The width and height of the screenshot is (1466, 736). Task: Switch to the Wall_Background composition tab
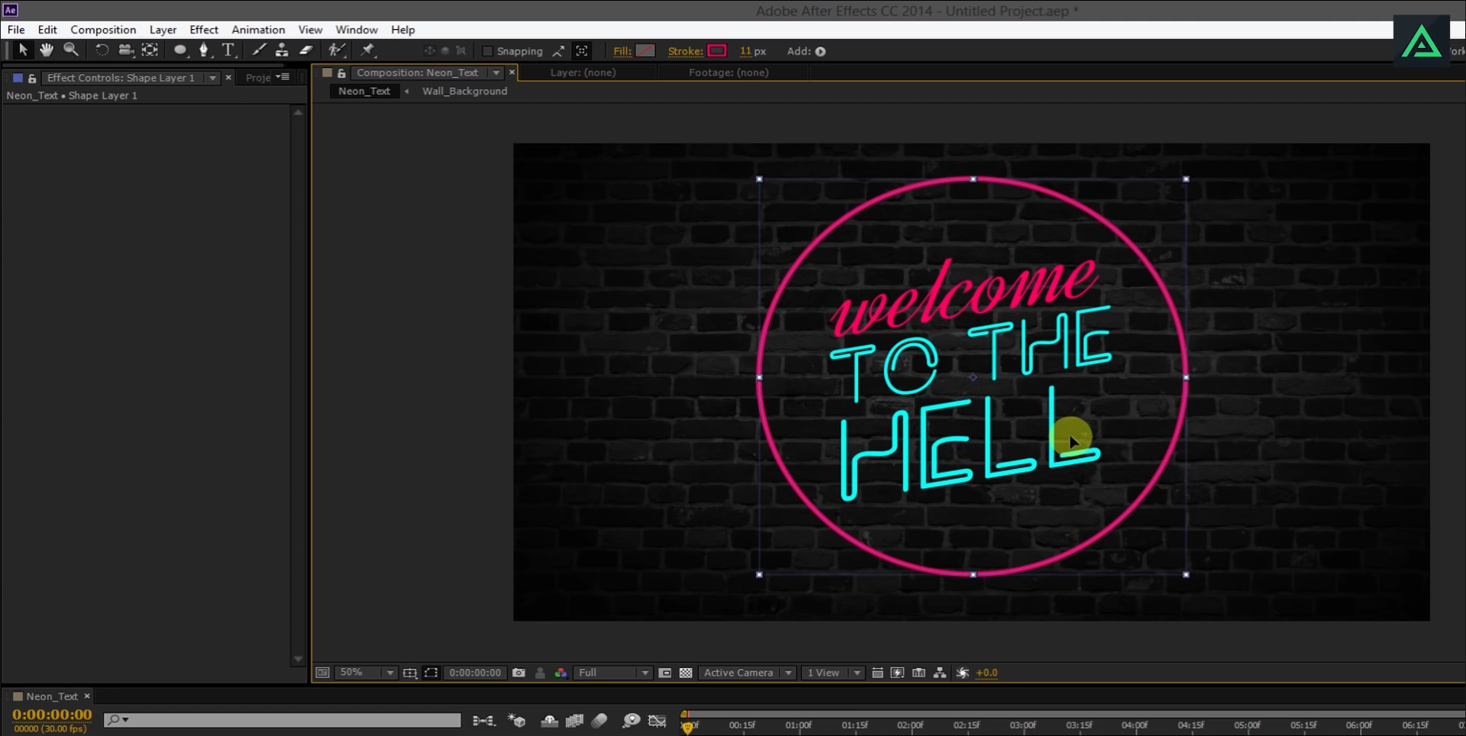[x=464, y=91]
